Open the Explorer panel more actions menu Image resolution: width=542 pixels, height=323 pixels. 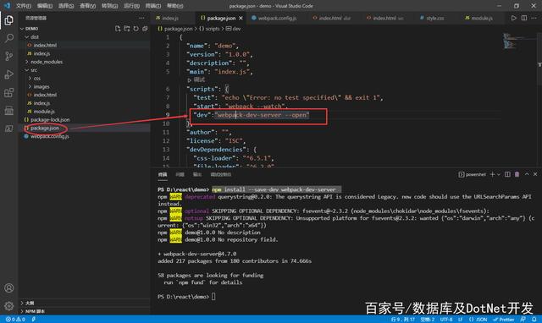(141, 18)
